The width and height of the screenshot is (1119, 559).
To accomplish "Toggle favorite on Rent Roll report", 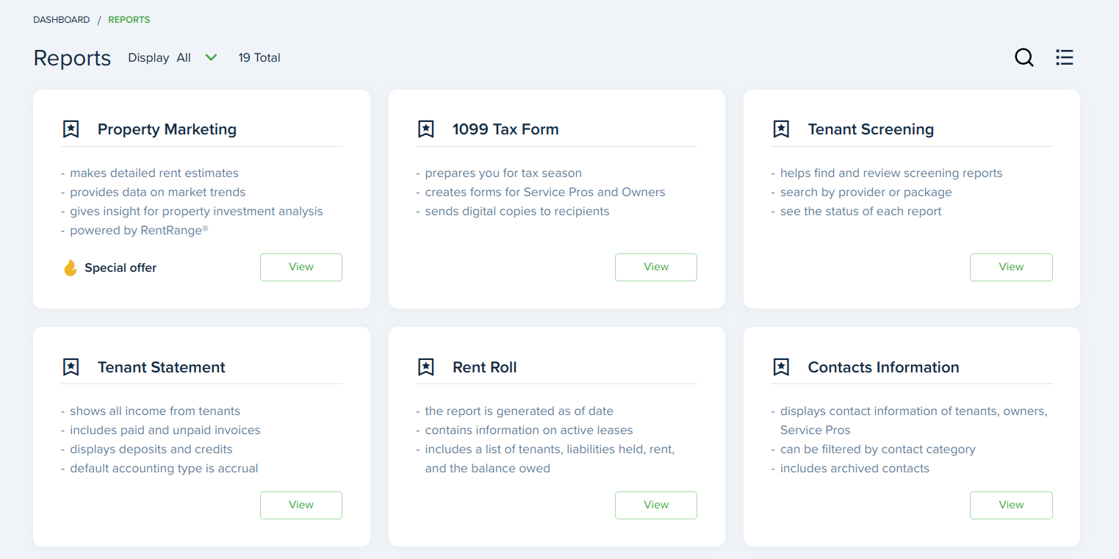I will 425,367.
